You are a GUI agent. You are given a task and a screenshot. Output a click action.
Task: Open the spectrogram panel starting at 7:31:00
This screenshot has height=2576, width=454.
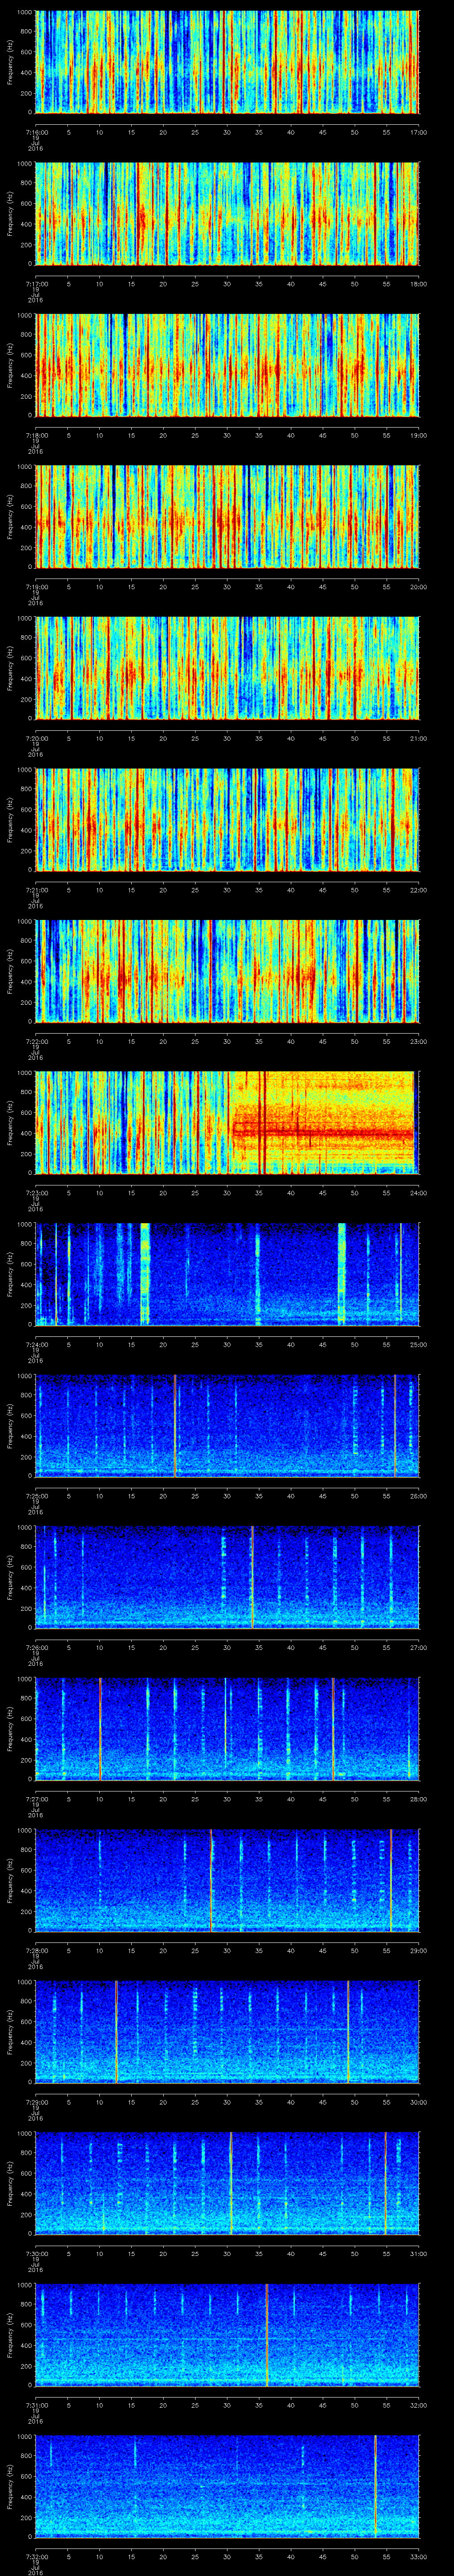227,2334
